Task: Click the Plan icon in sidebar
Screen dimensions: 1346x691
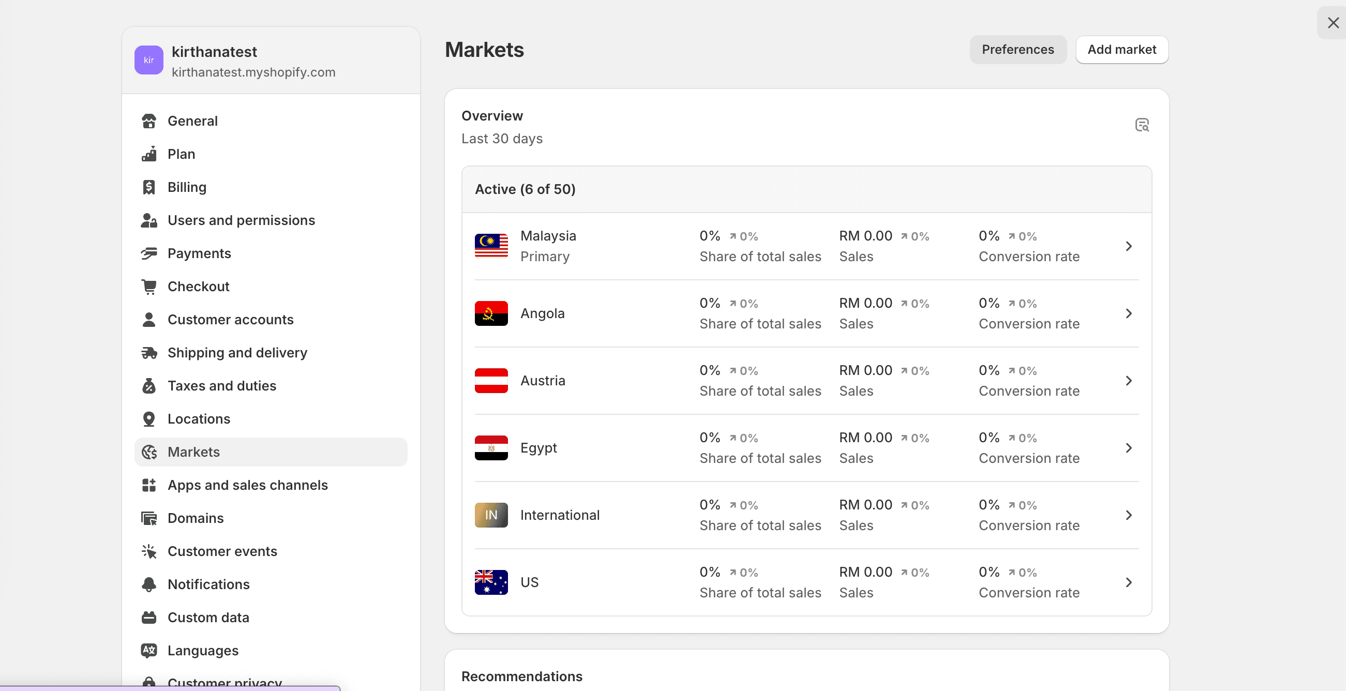Action: [149, 154]
